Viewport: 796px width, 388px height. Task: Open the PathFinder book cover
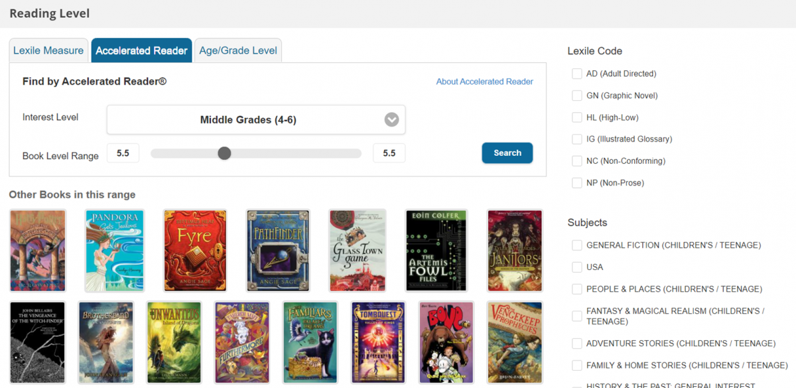click(277, 251)
